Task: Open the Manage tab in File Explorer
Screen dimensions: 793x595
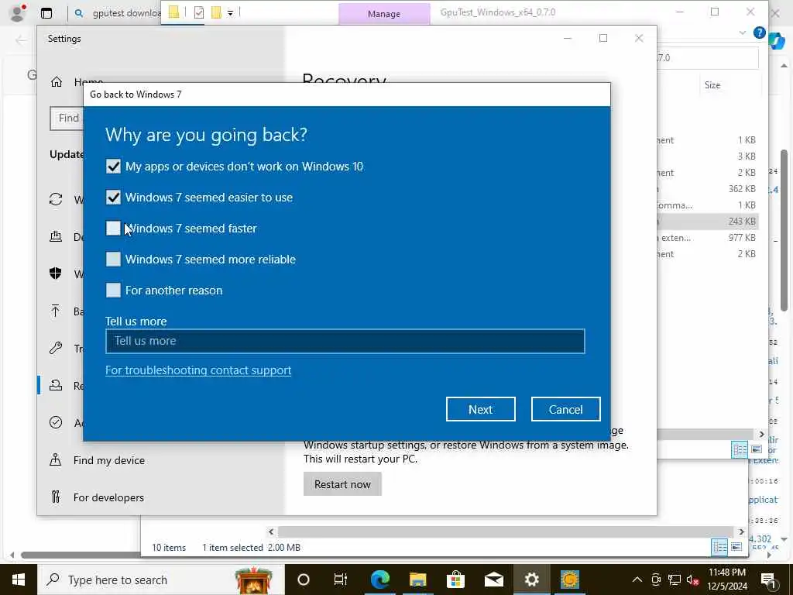Action: click(x=384, y=14)
